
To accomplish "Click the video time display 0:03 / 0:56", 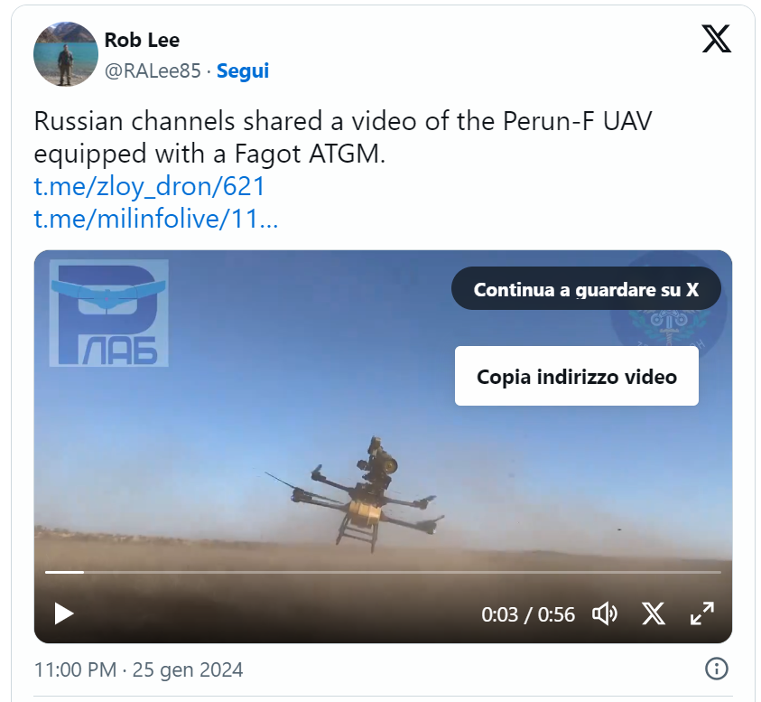I will [x=527, y=614].
